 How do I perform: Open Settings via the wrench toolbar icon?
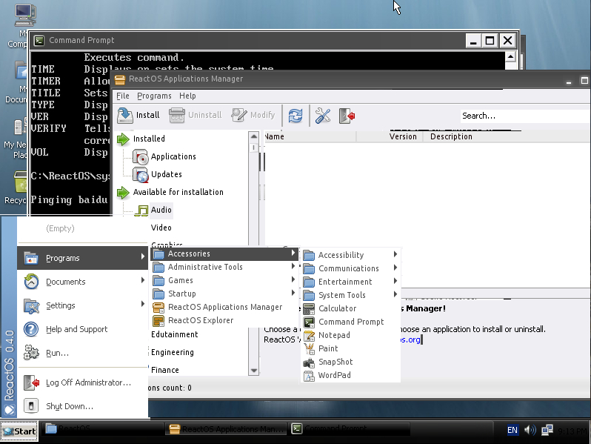323,116
